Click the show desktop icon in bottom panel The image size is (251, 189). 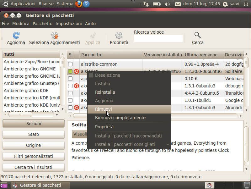point(4,185)
